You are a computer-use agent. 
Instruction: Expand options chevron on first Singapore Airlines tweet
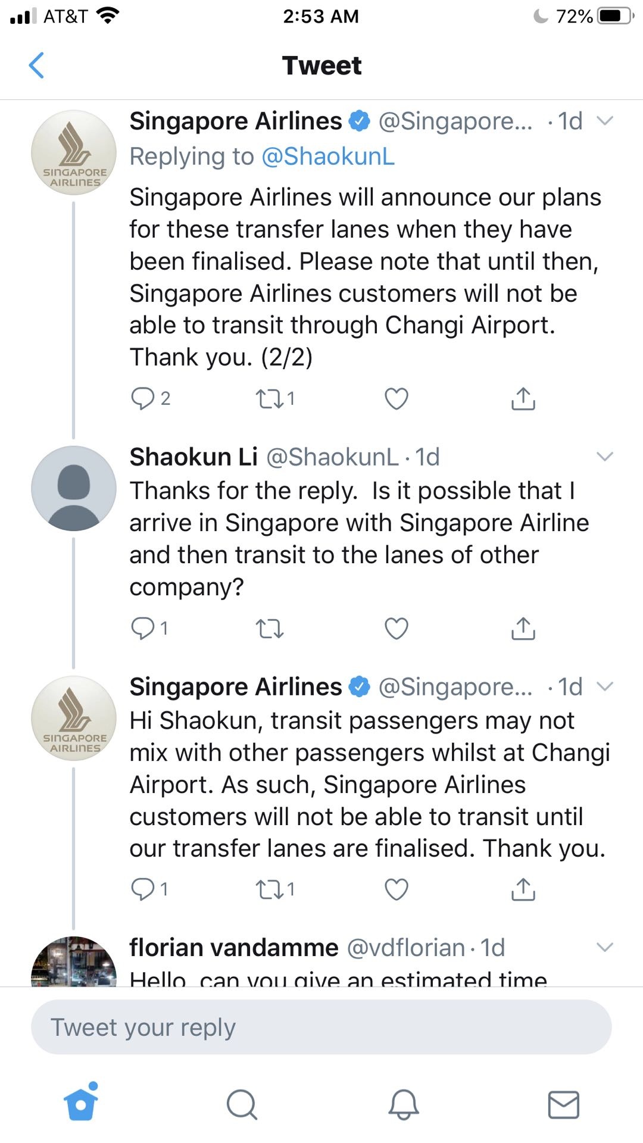pos(605,121)
